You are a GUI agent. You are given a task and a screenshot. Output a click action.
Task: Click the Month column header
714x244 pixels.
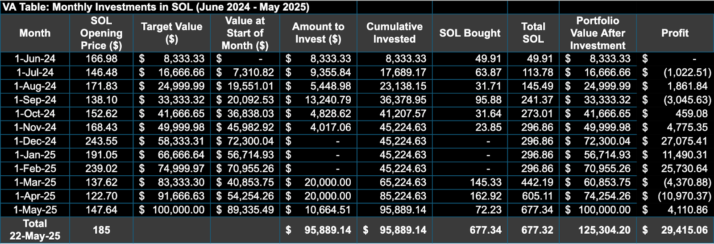35,33
